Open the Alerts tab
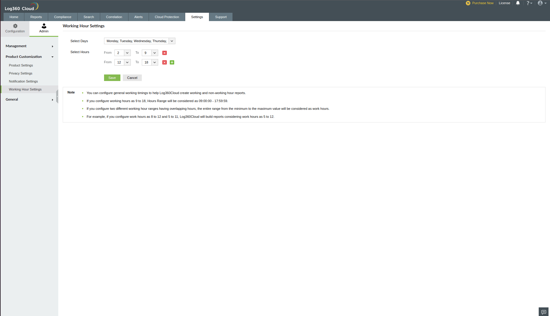The width and height of the screenshot is (550, 316). pos(139,17)
